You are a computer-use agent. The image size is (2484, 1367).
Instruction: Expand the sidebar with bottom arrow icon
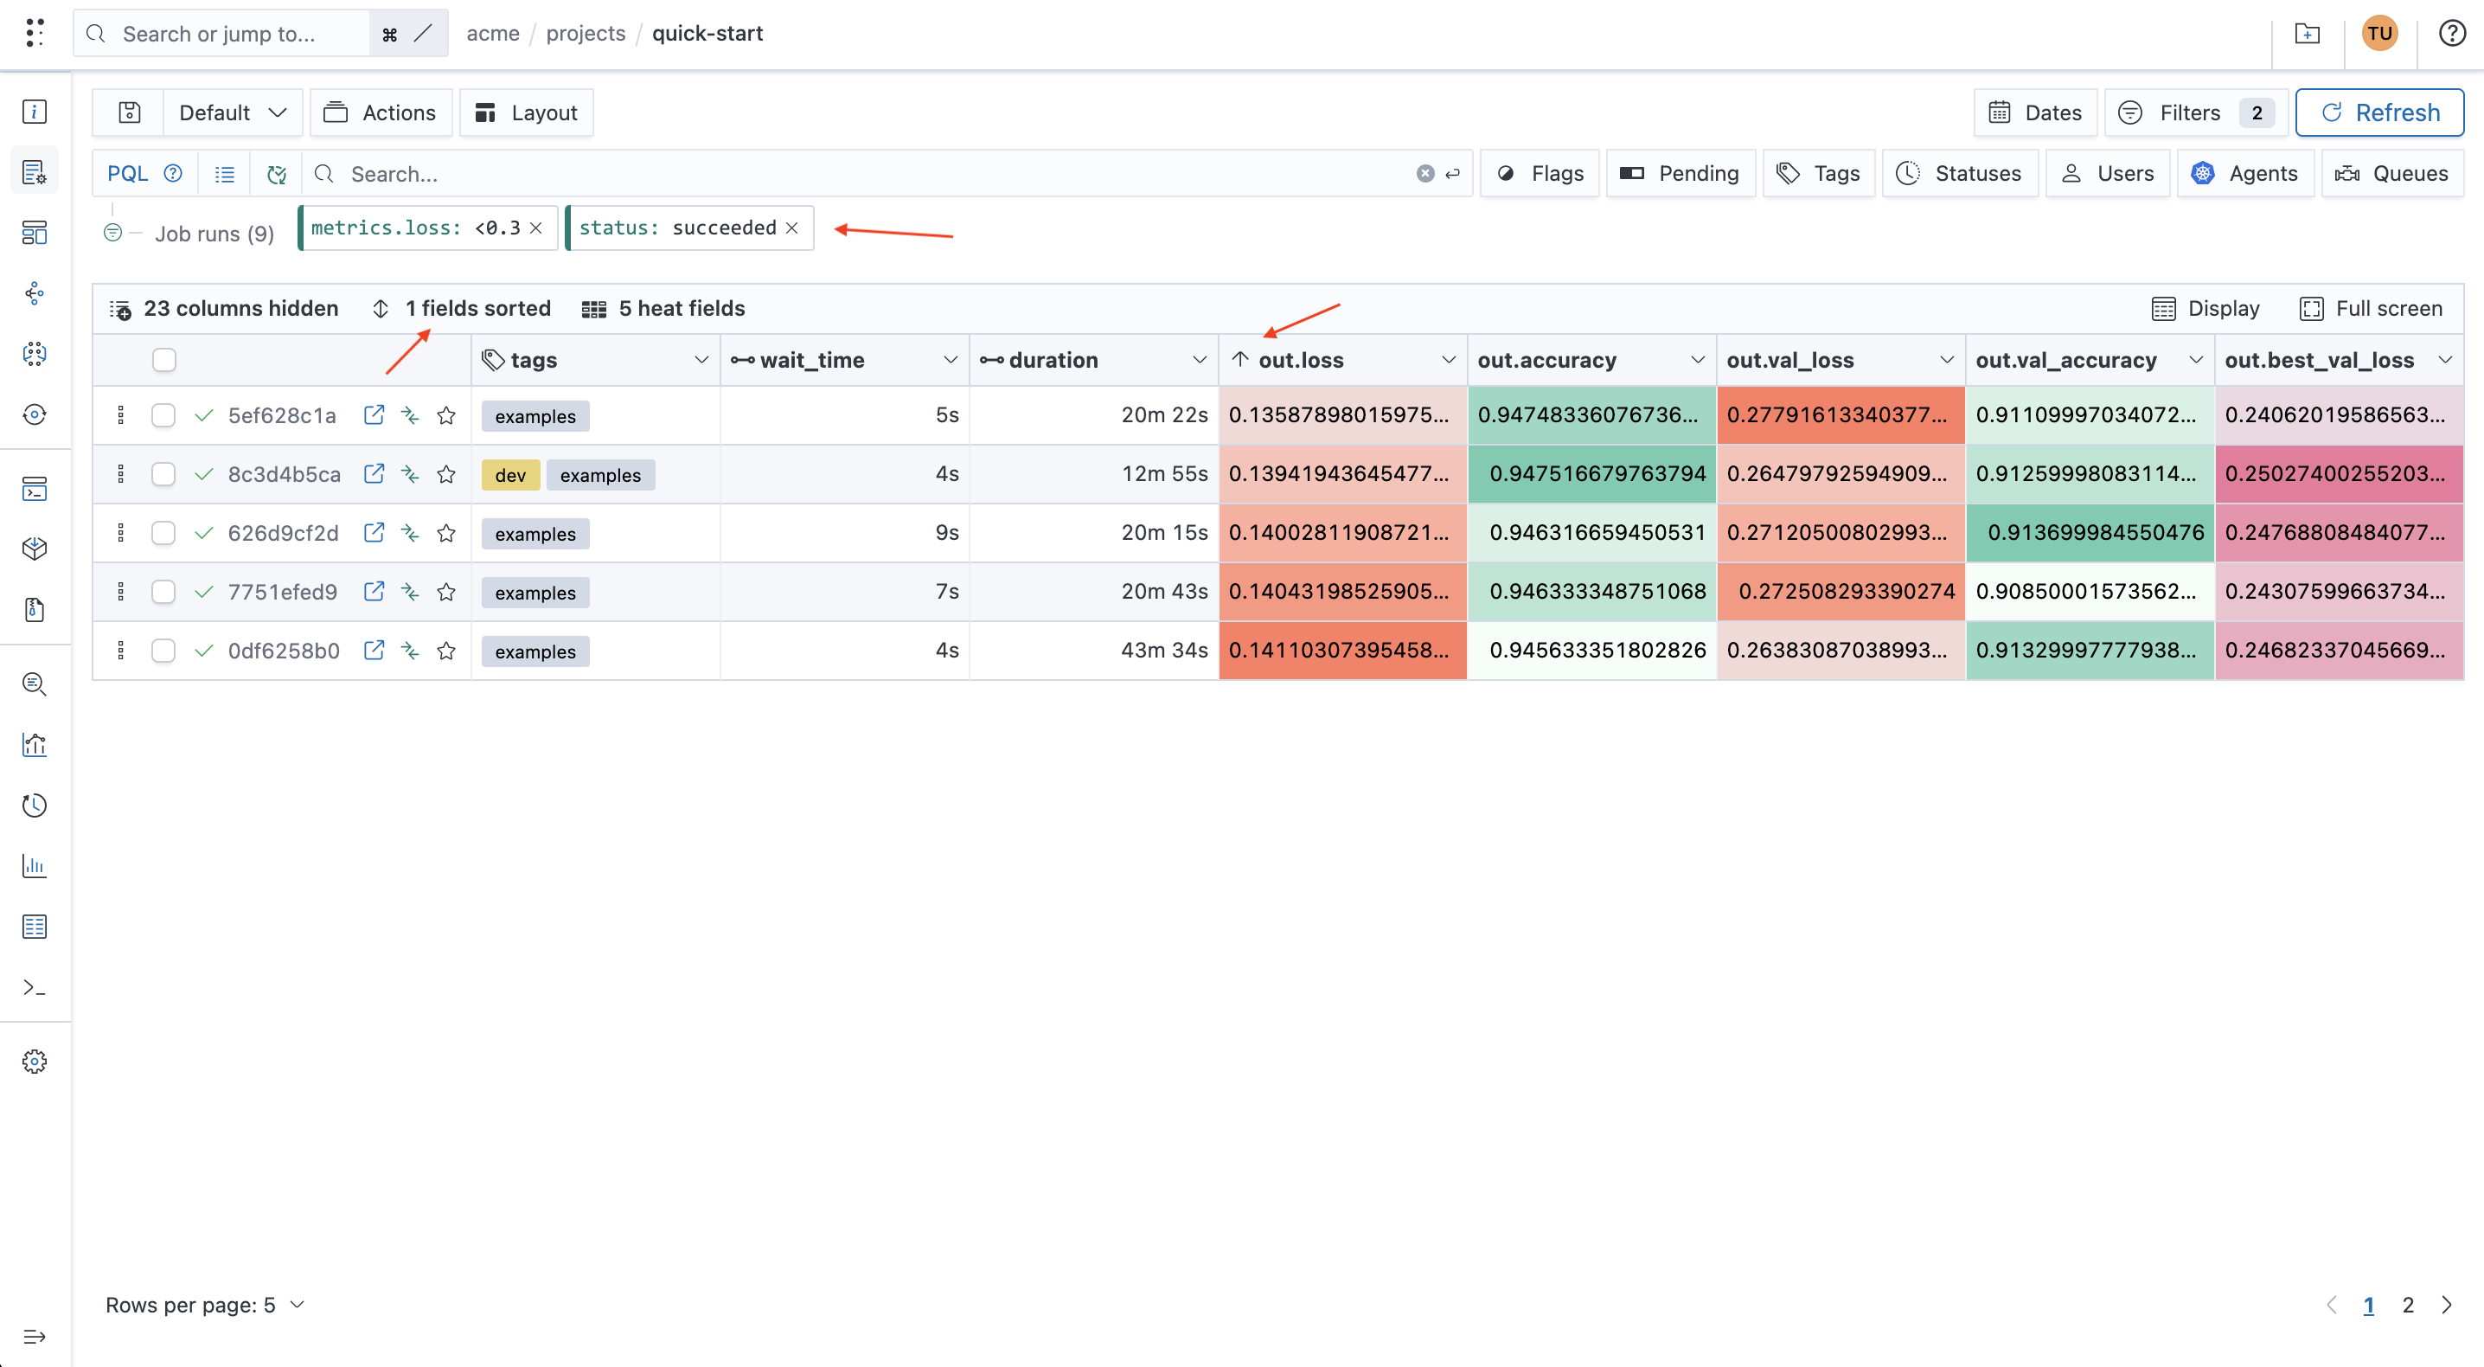35,1336
